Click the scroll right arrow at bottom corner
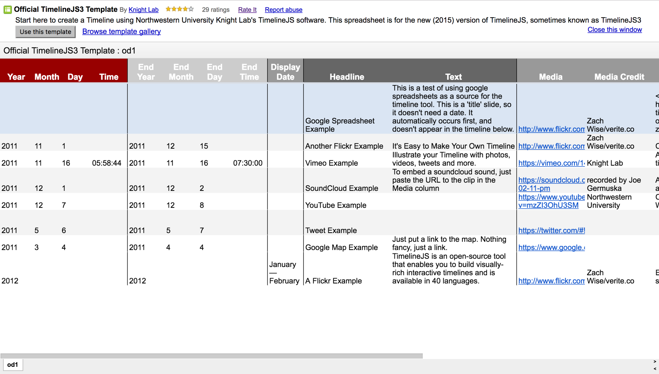 [x=655, y=362]
